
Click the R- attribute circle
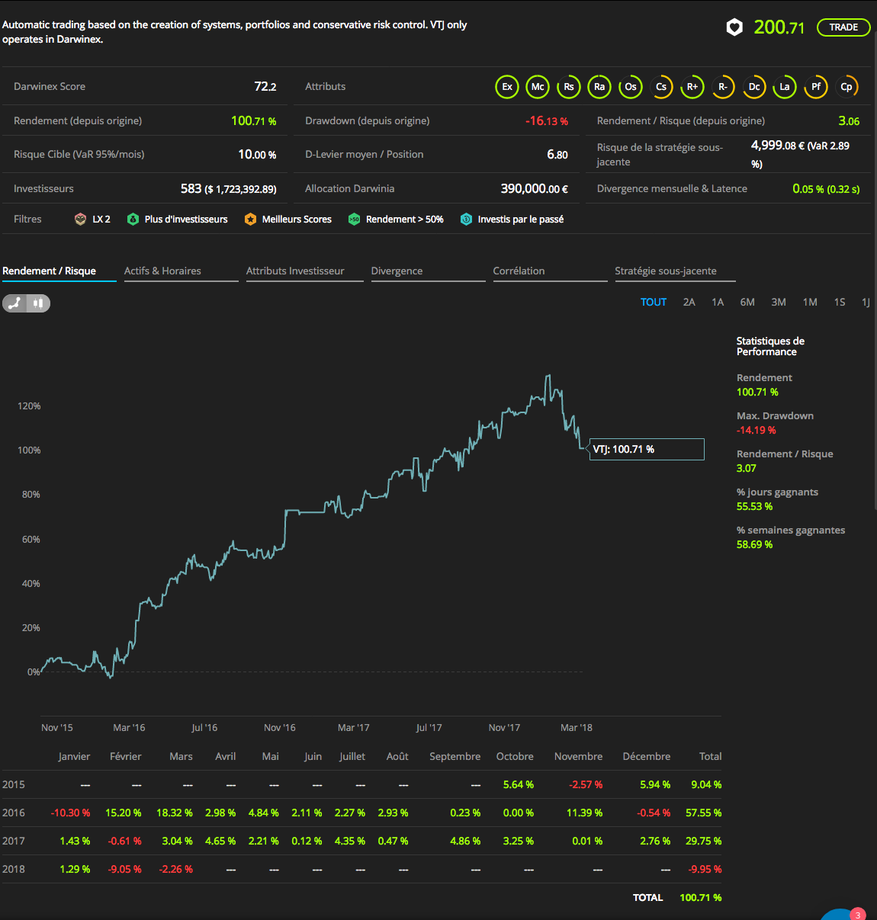(x=723, y=87)
